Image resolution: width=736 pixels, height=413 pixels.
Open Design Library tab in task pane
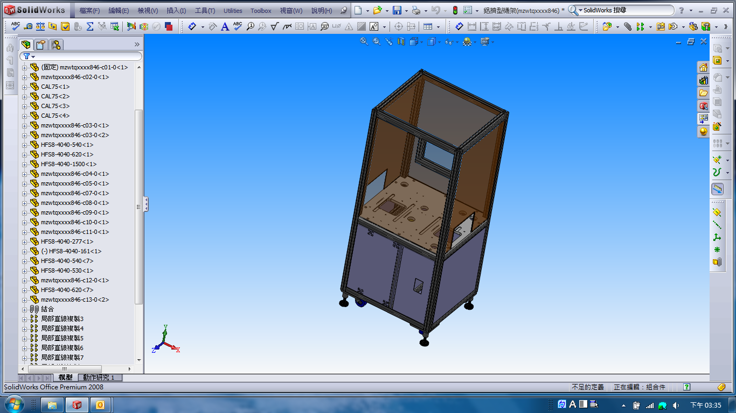703,80
